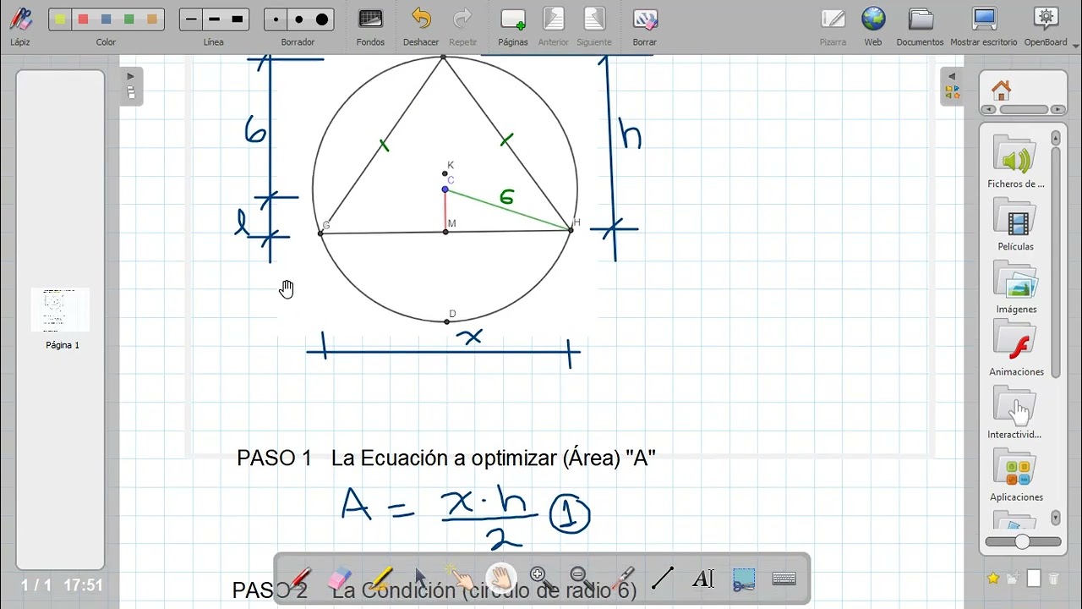Click library breadcrumb right scroll arrow

pos(1057,110)
